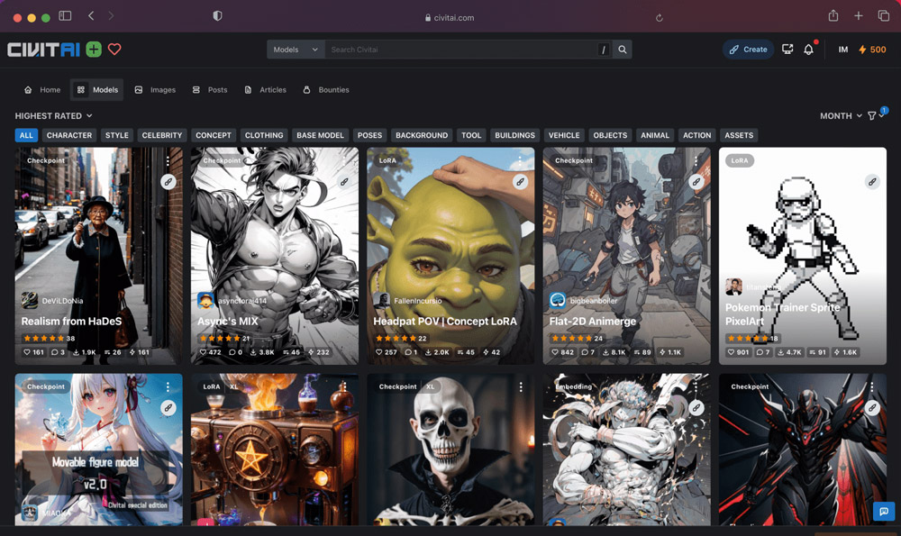Image resolution: width=901 pixels, height=536 pixels.
Task: Select the CLOTHING category filter
Action: click(264, 135)
